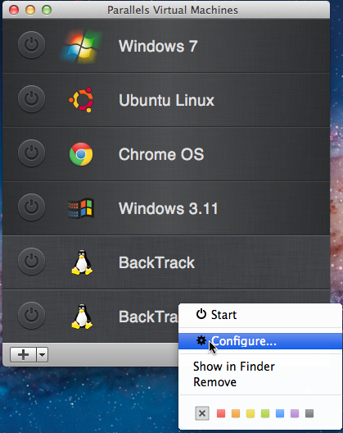
Task: Click the first BackTrack penguin icon
Action: click(x=82, y=262)
